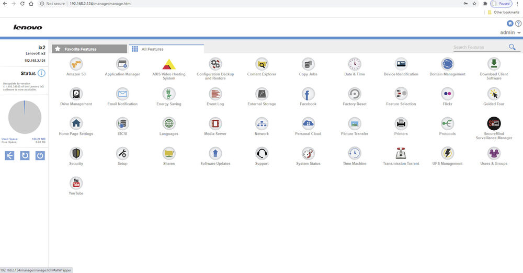The width and height of the screenshot is (523, 273).
Task: Click the Status info icon
Action: point(41,73)
